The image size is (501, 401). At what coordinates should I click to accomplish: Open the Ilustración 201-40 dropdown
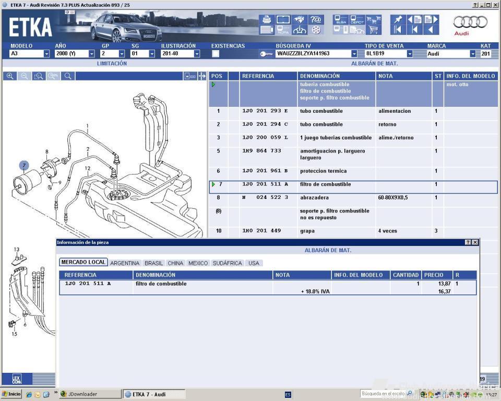click(197, 54)
